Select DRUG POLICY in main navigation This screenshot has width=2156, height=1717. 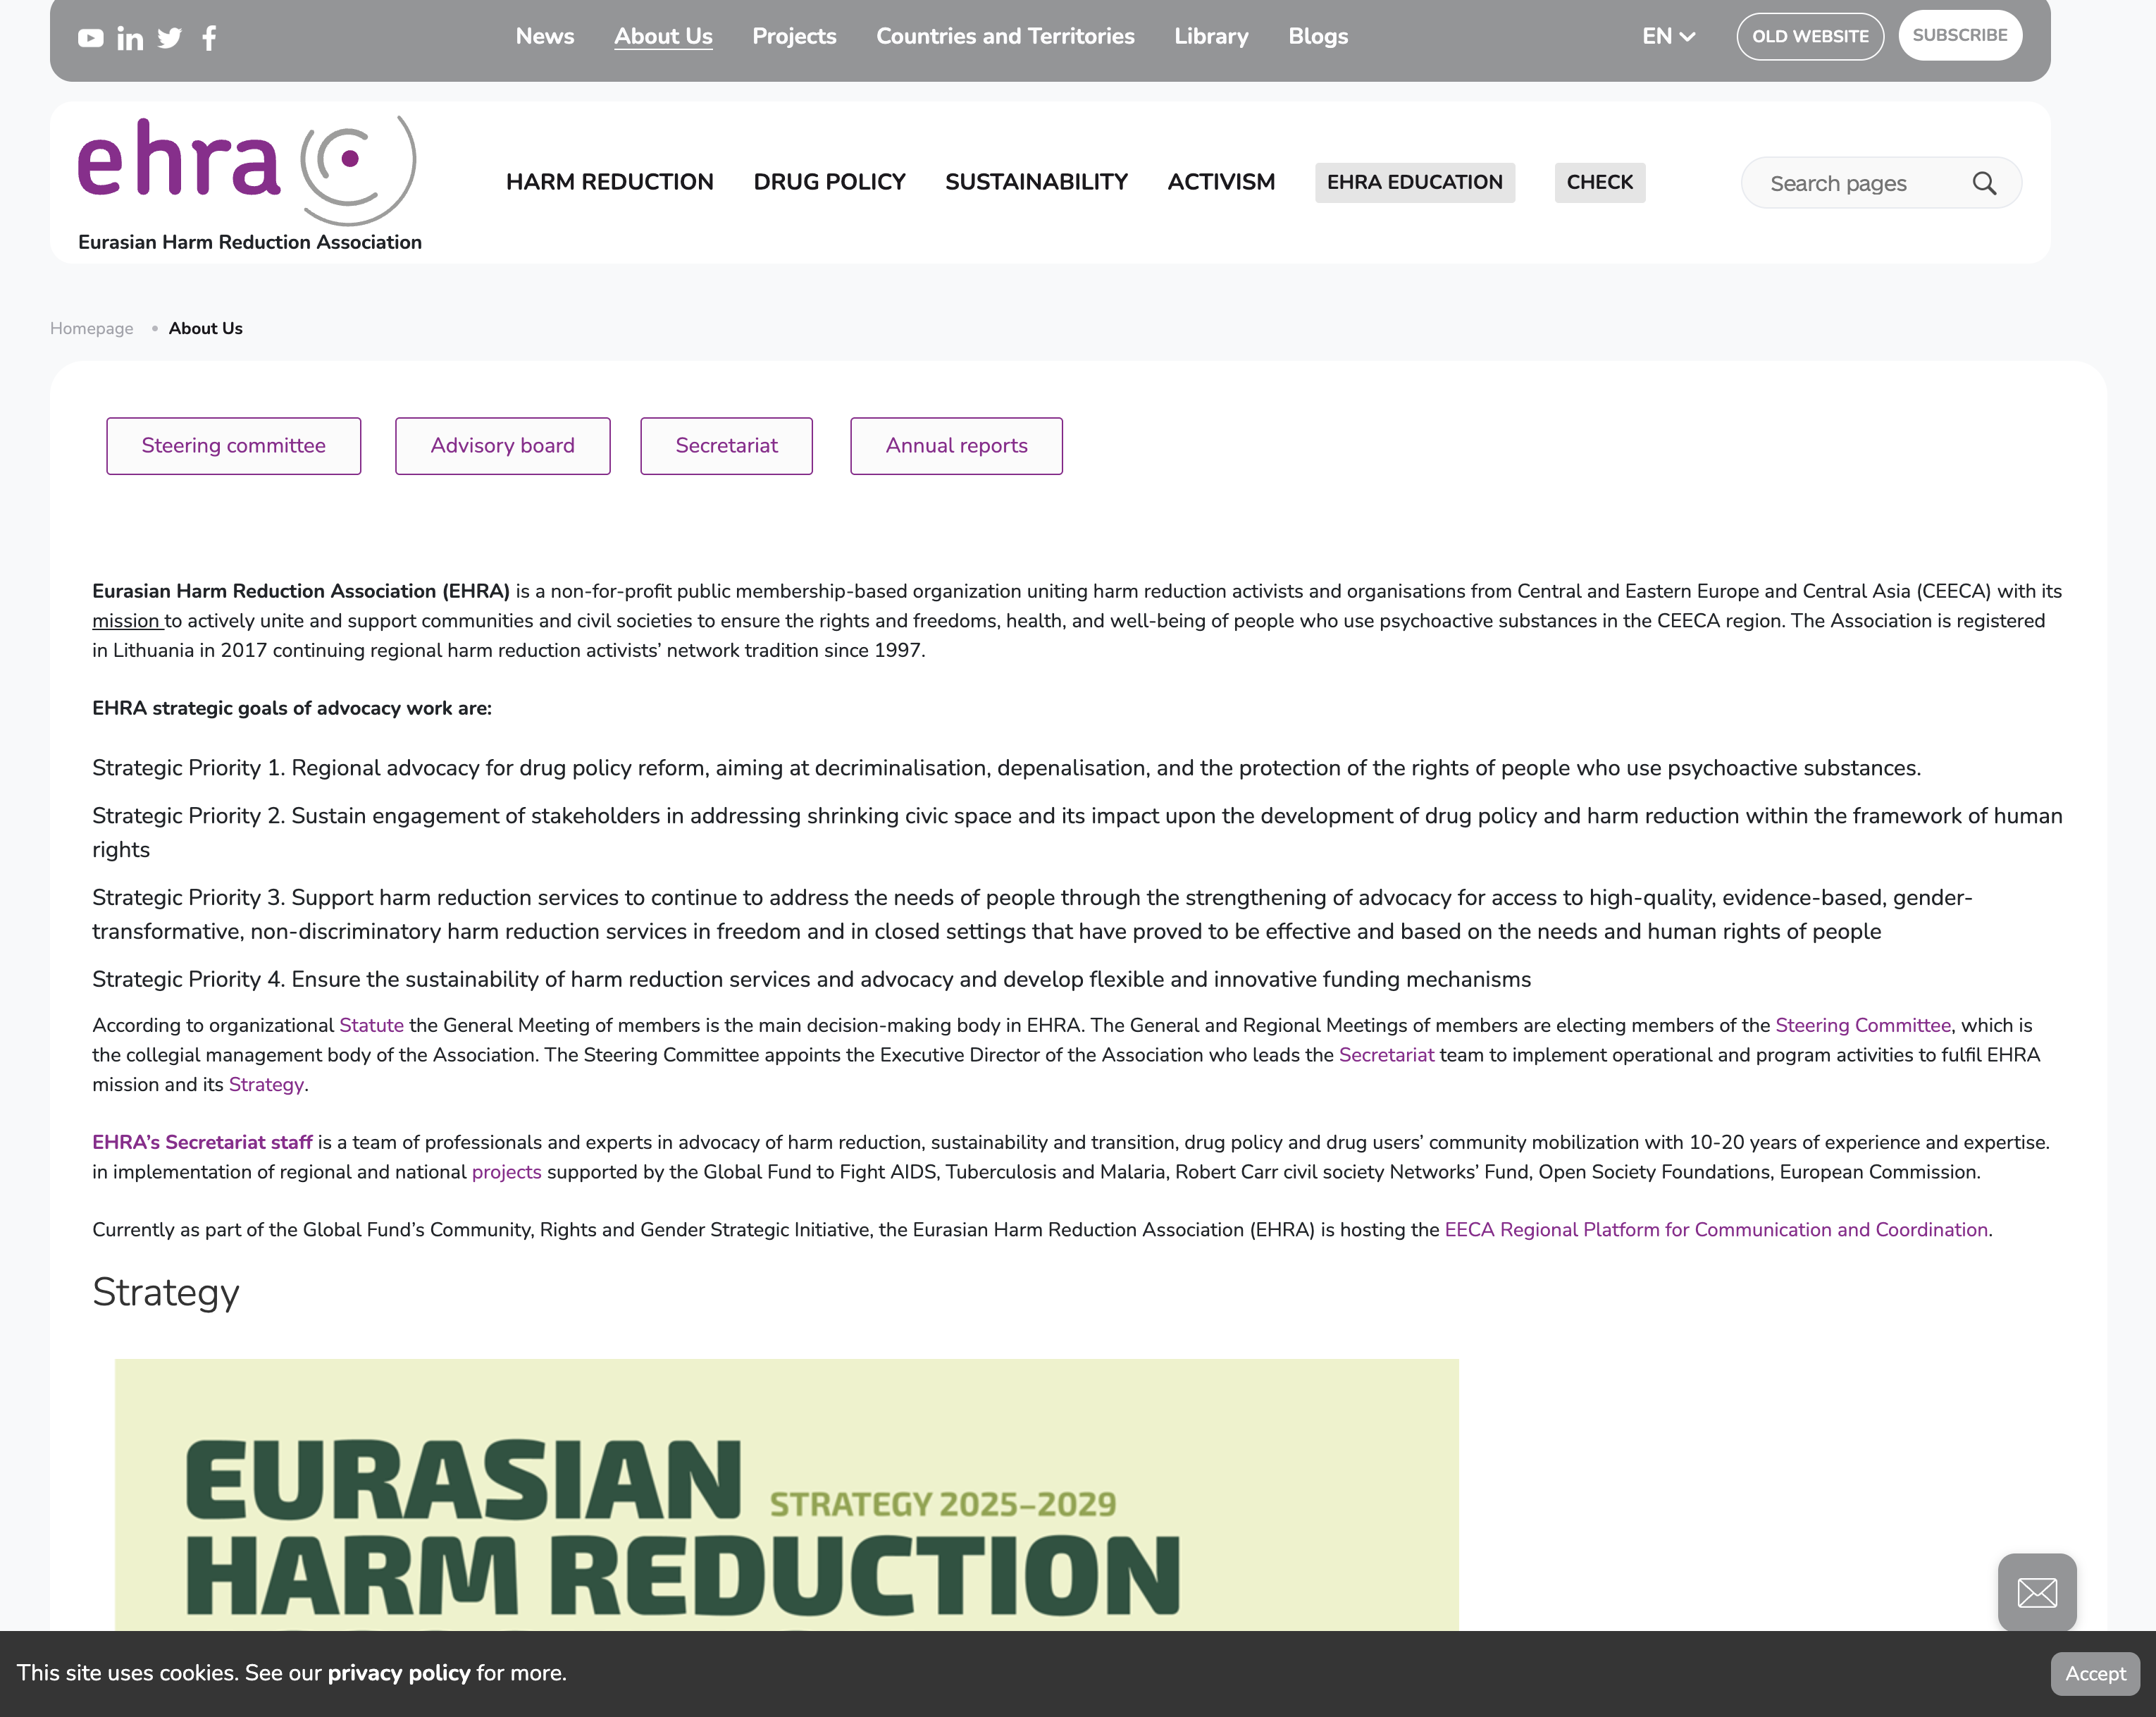[x=829, y=182]
